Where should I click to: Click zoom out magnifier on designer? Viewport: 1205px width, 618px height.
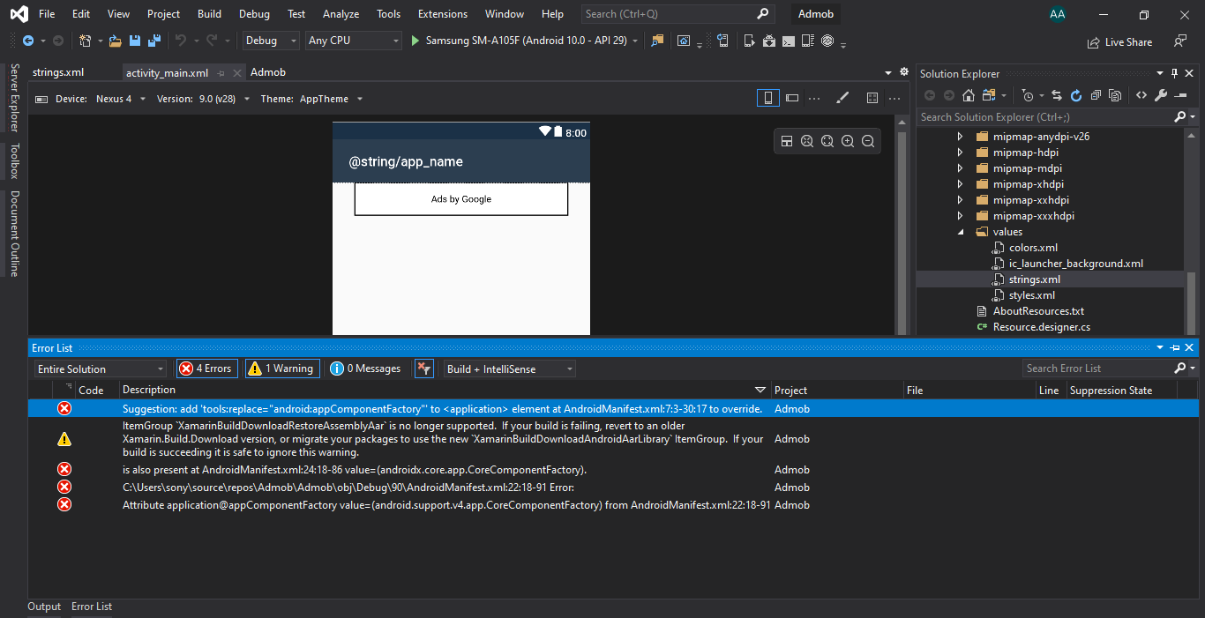click(868, 141)
